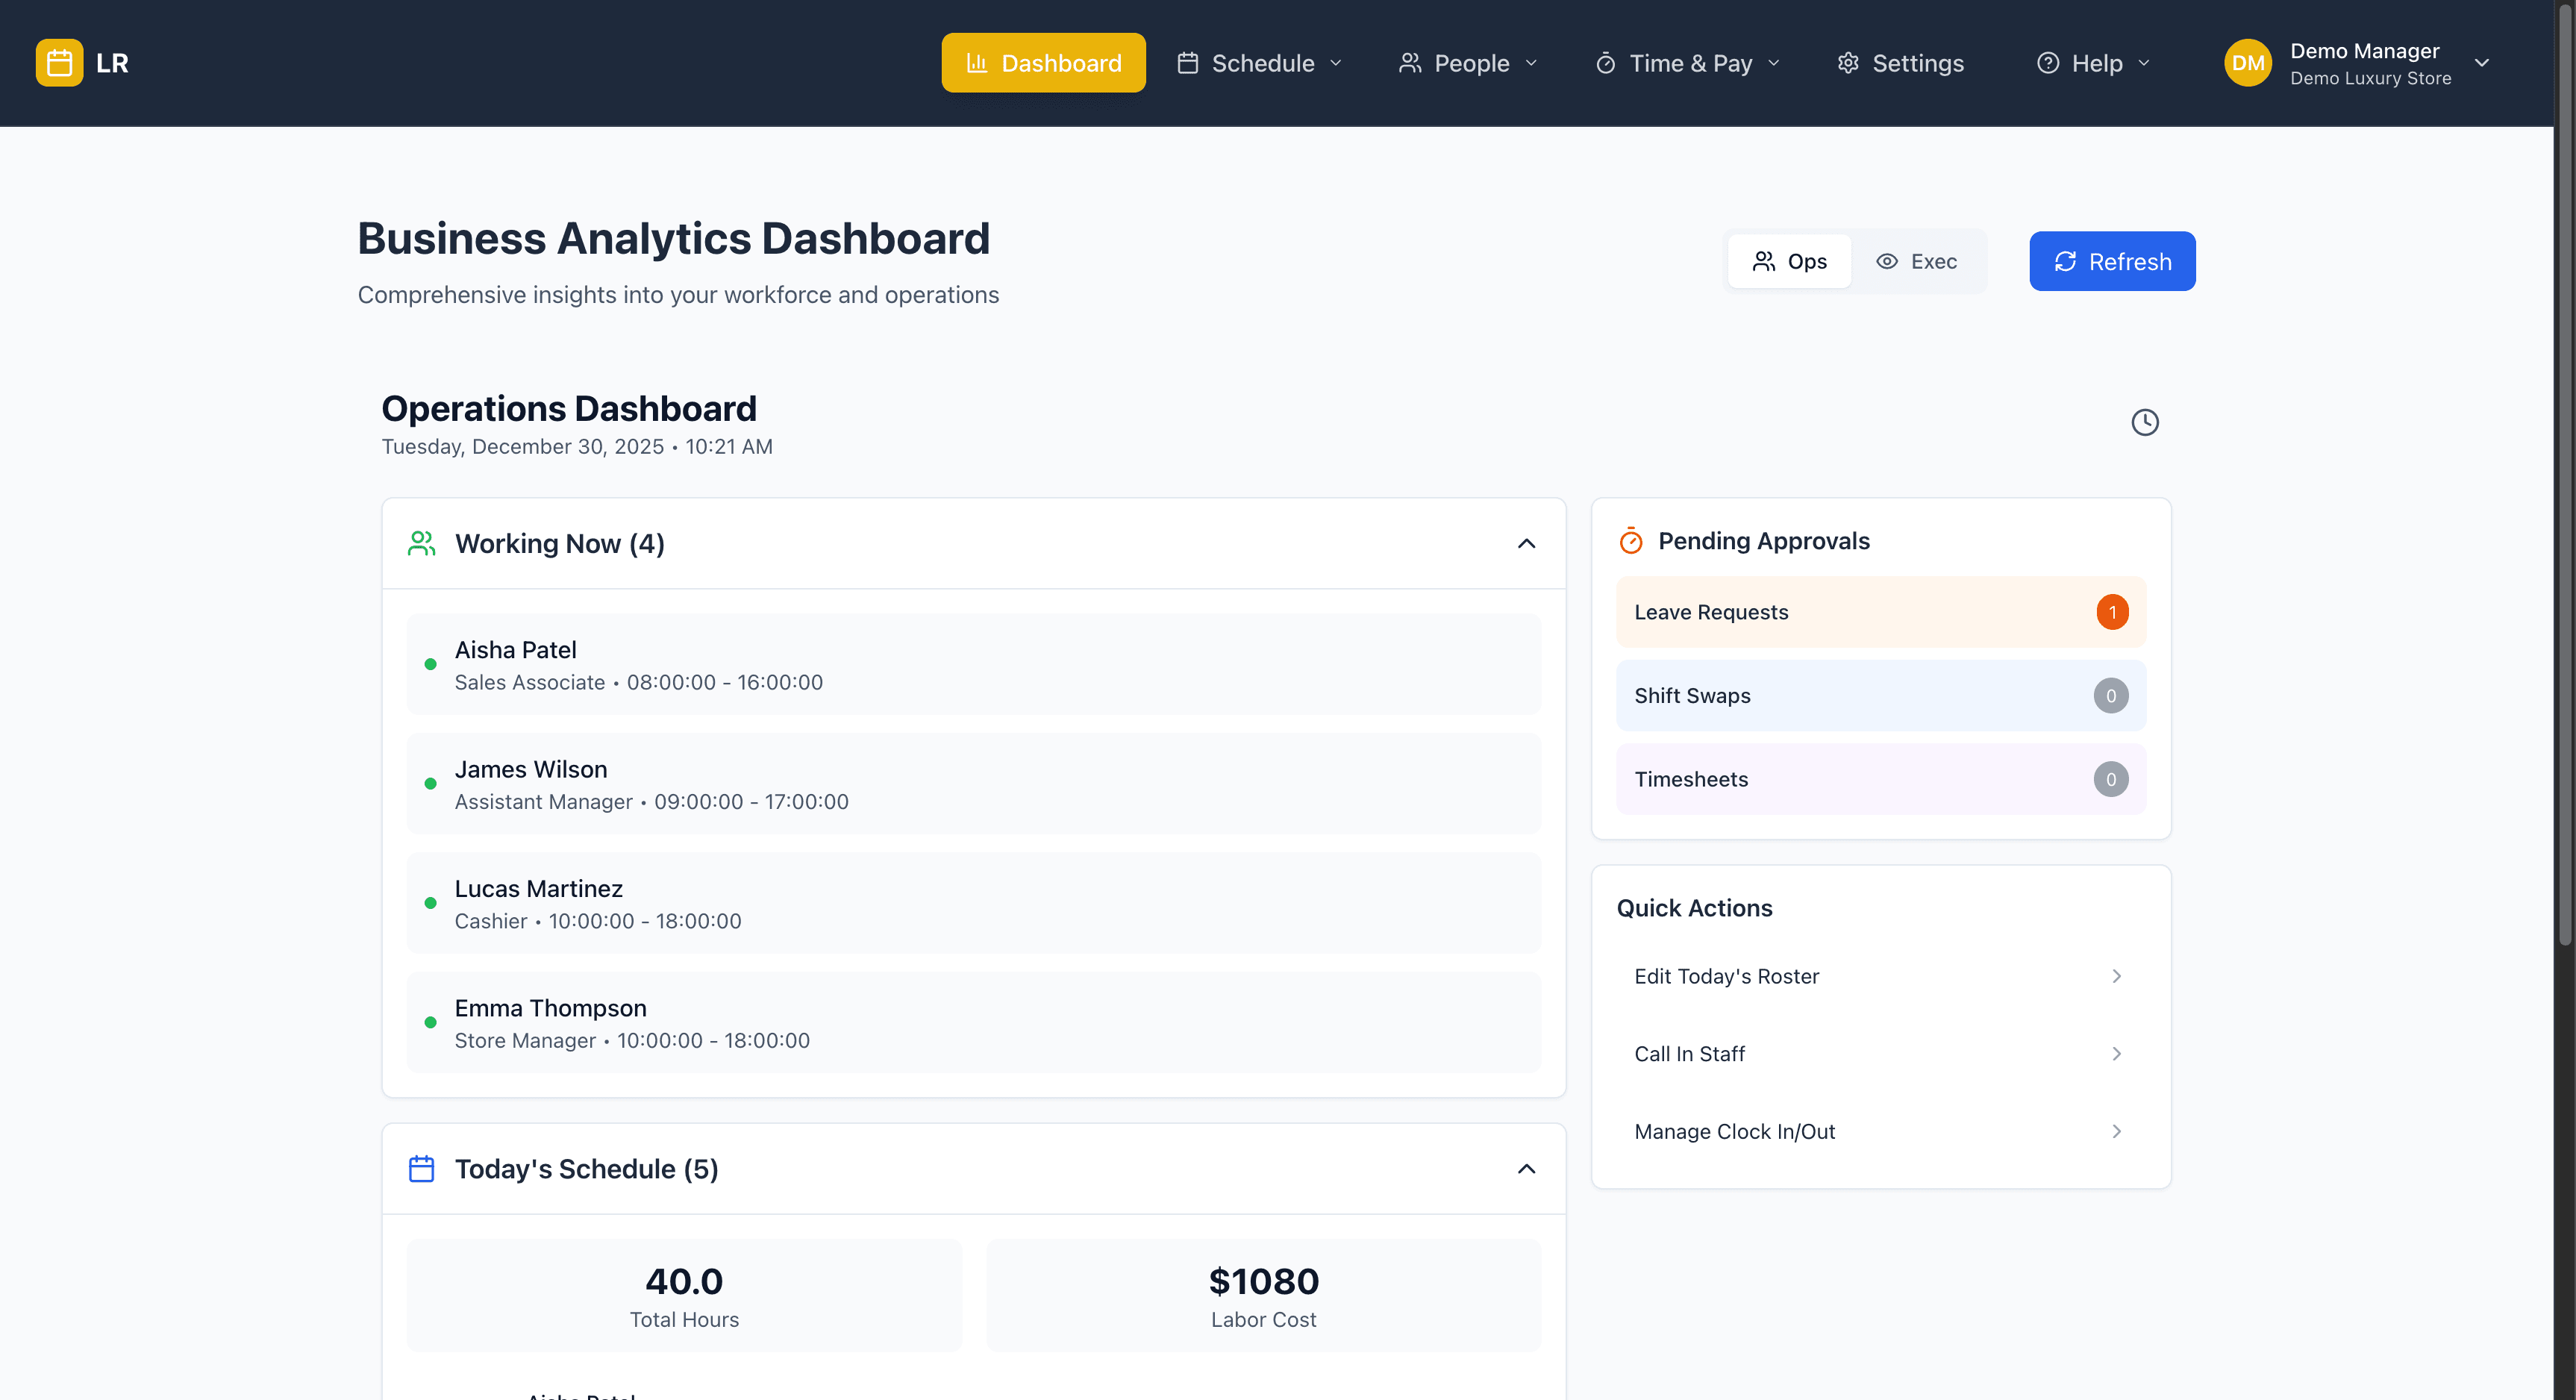Click the DM avatar badge
Viewport: 2576px width, 1400px height.
point(2249,62)
